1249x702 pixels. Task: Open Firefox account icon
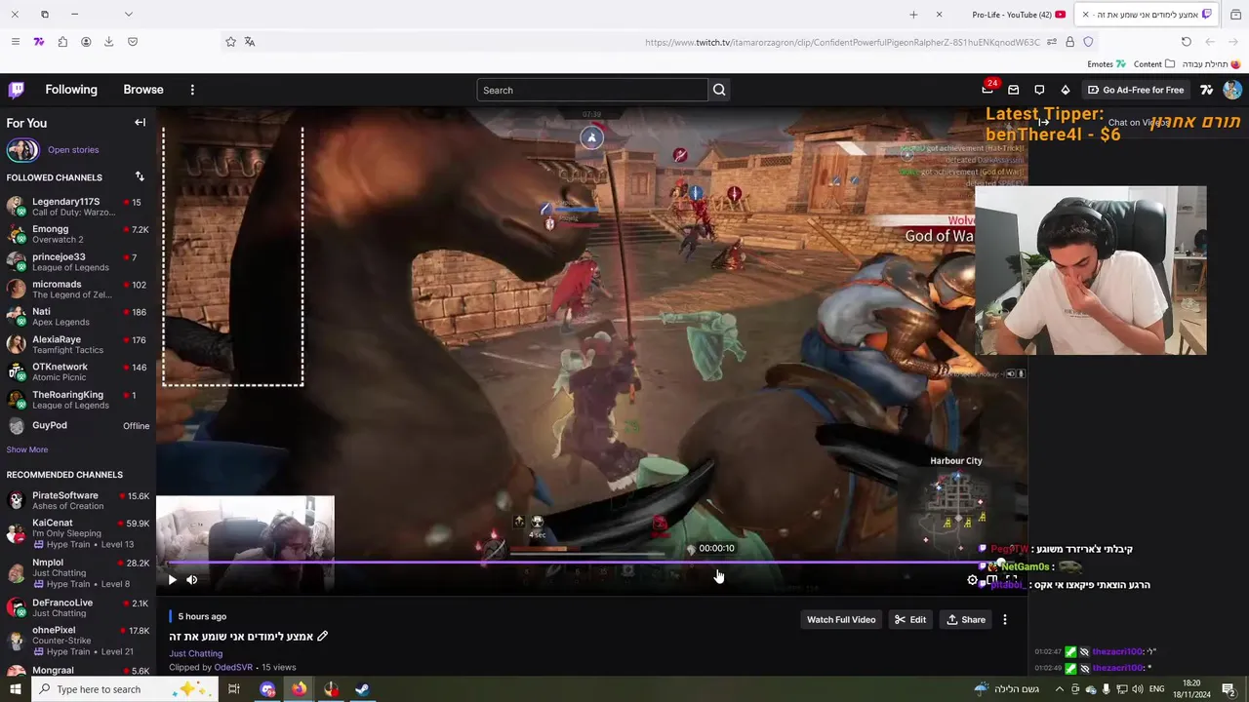pyautogui.click(x=86, y=42)
